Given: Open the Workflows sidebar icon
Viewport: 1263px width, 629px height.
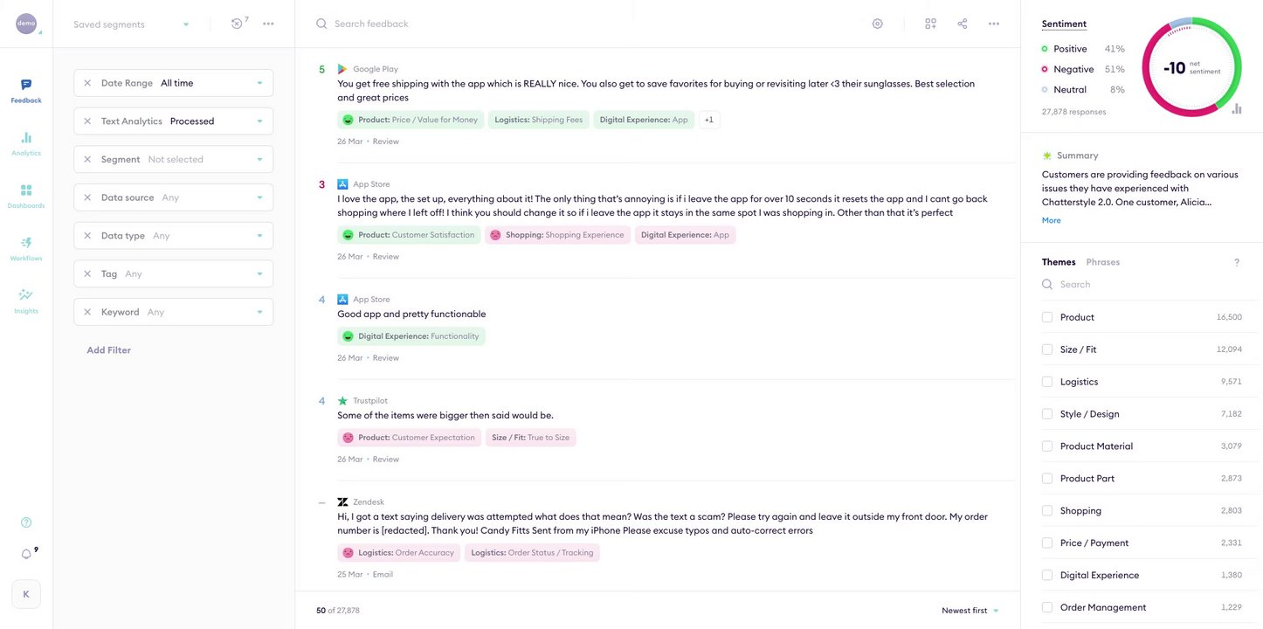Looking at the screenshot, I should click(26, 247).
